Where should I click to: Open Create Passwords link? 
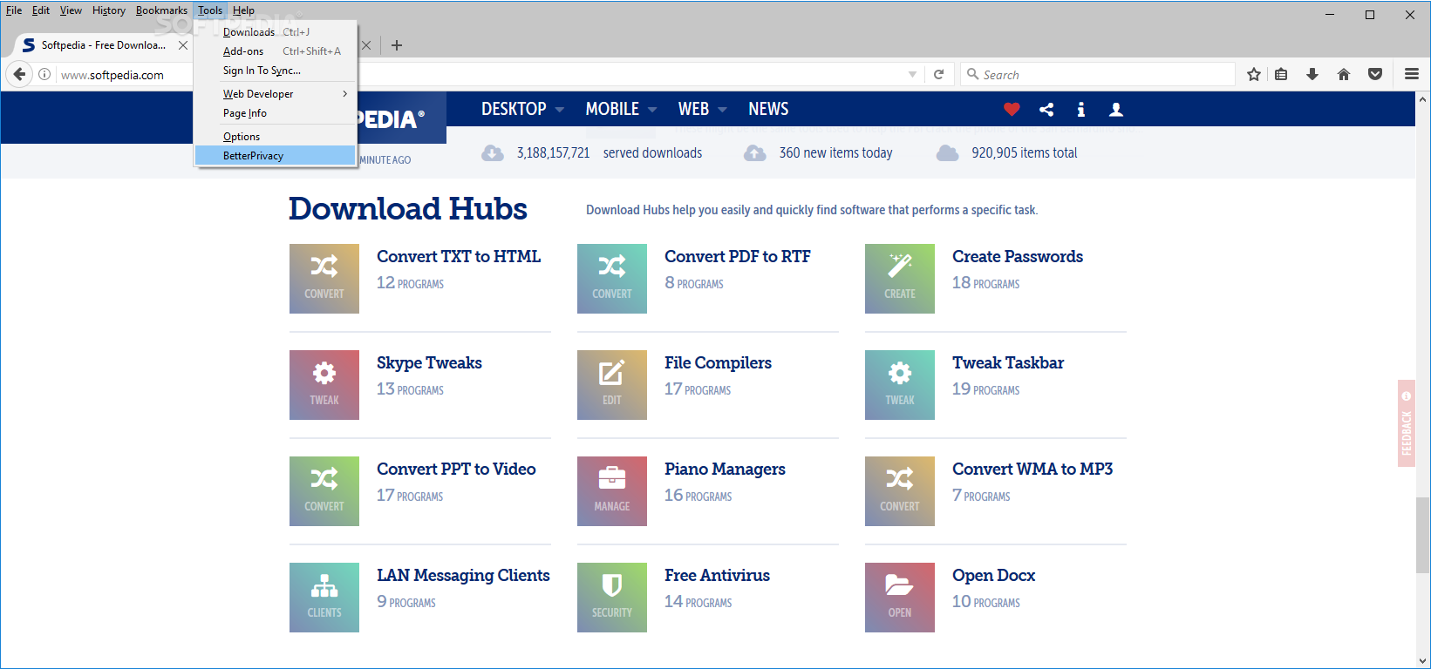coord(1018,256)
